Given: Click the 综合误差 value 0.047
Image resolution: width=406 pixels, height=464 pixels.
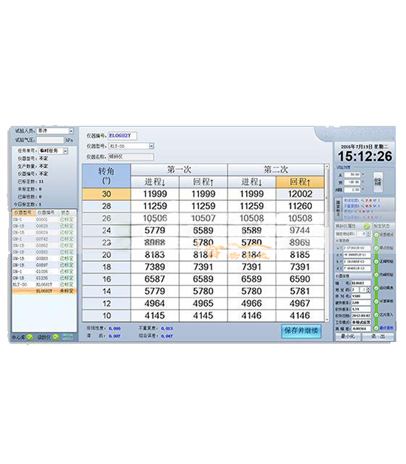Looking at the screenshot, I should 167,336.
